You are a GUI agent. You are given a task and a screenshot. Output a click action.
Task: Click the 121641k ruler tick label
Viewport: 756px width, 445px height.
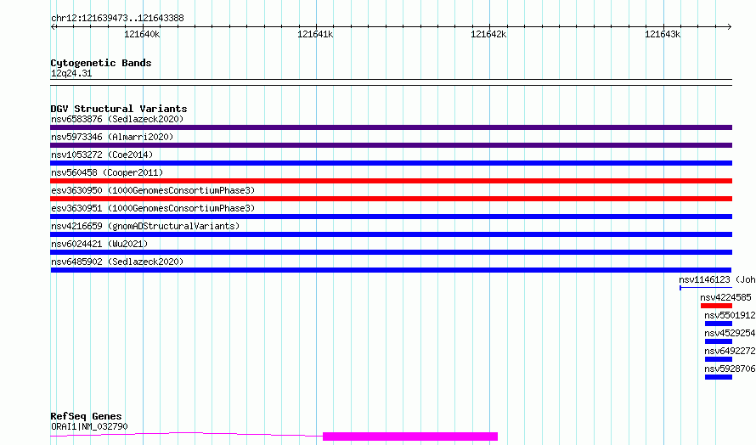tap(315, 34)
